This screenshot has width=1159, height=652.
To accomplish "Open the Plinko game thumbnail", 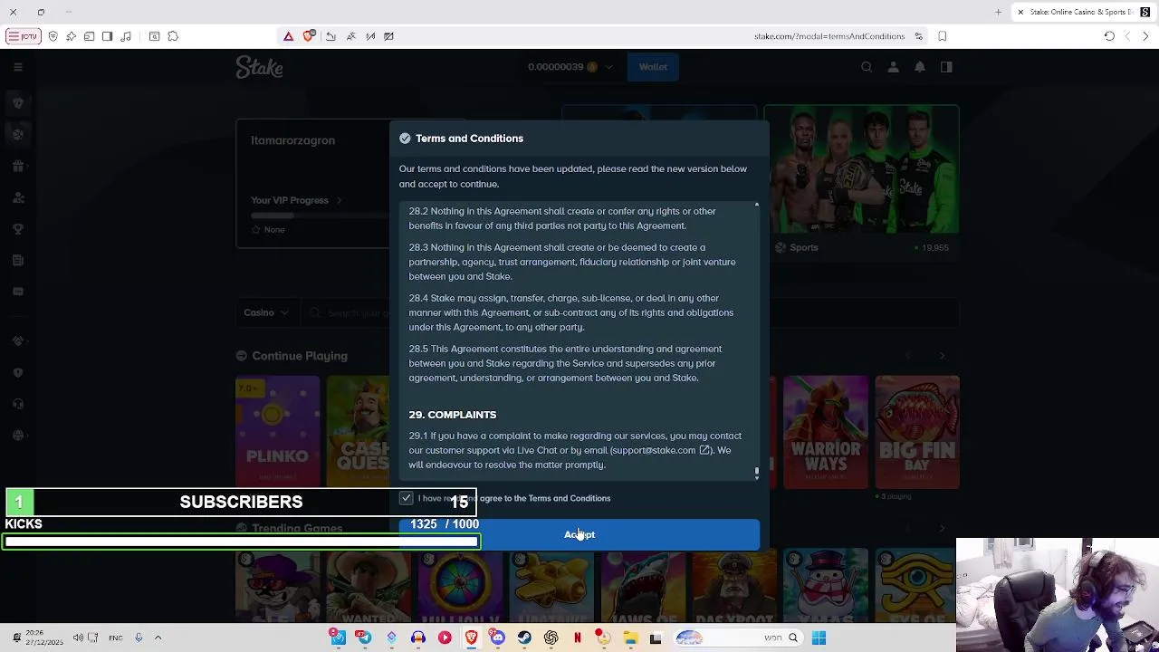I will click(277, 432).
